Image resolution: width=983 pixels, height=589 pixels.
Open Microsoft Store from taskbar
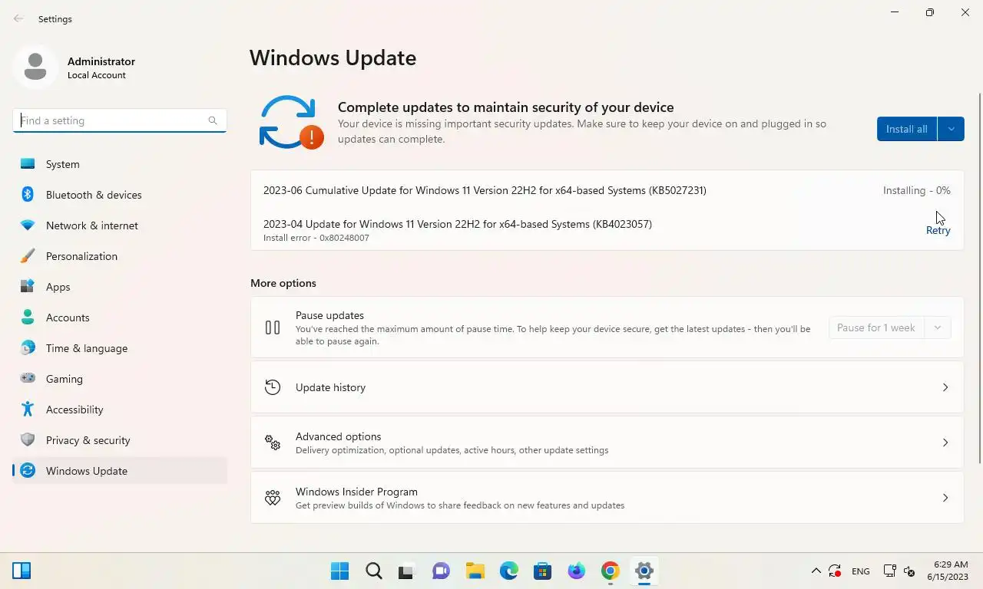(543, 571)
